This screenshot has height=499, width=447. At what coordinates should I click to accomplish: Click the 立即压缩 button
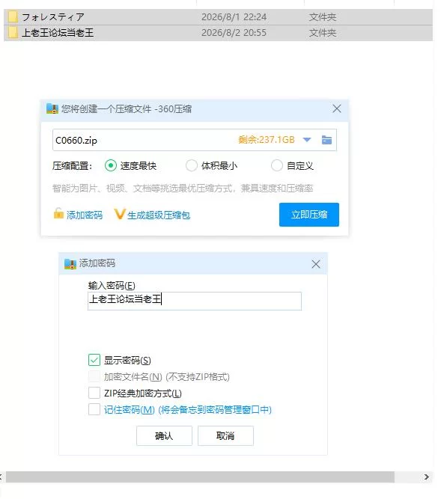click(x=309, y=215)
